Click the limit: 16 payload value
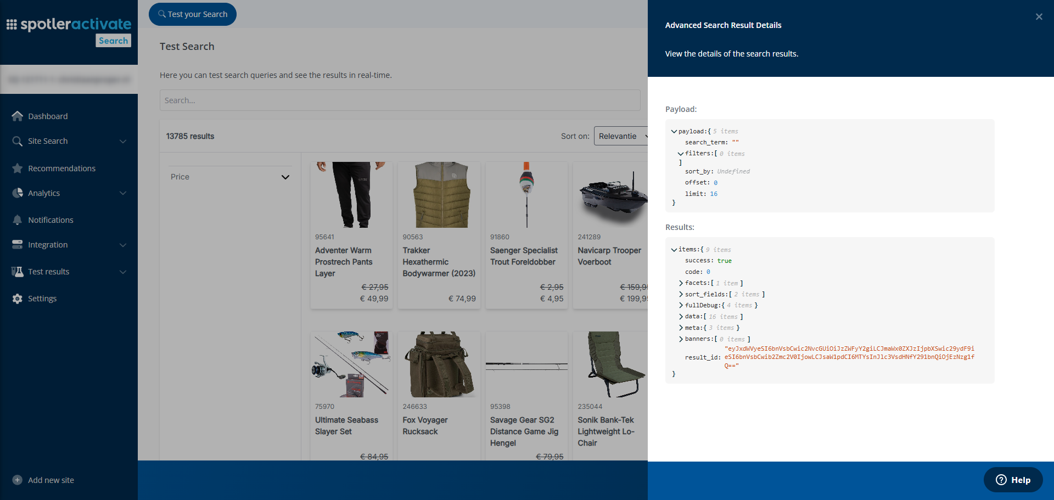Image resolution: width=1054 pixels, height=500 pixels. [714, 194]
